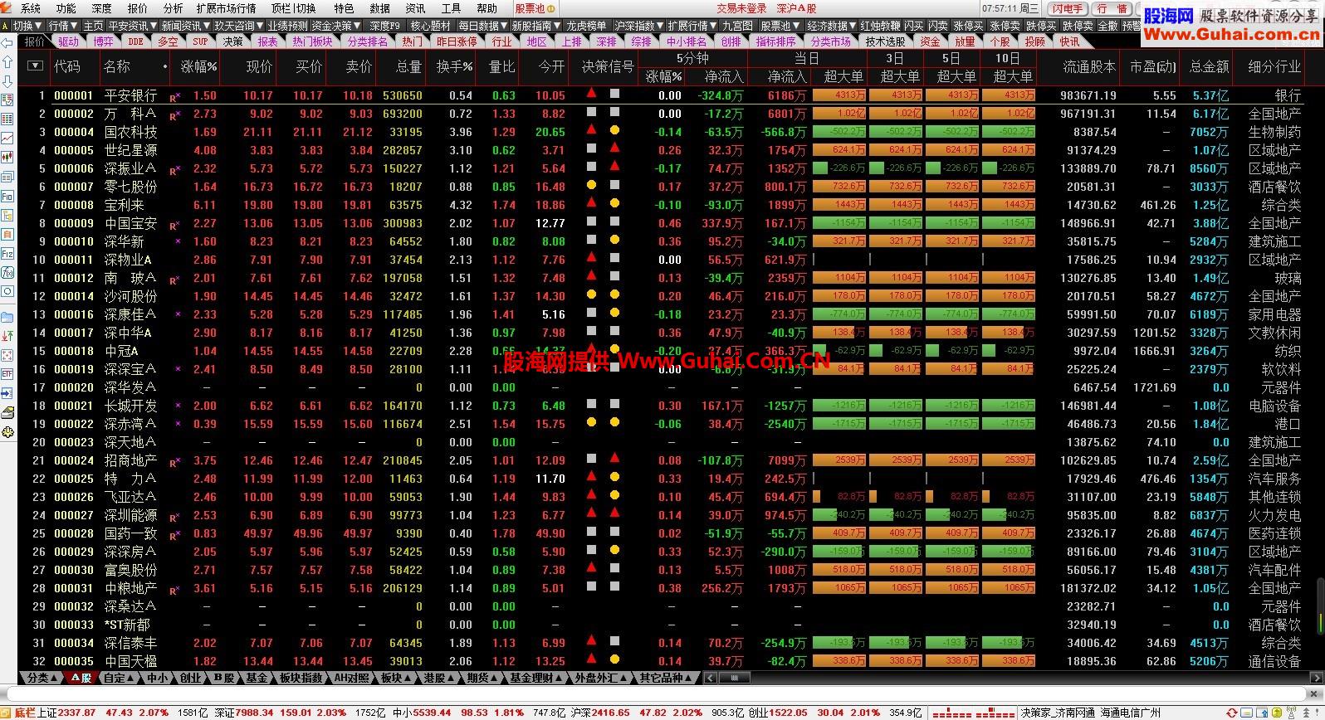Switch to the DDE tab
This screenshot has height=720, width=1325.
click(x=135, y=41)
